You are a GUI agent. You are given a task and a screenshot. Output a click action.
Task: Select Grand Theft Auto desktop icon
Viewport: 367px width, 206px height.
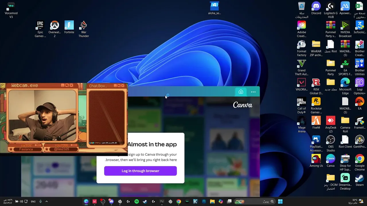[x=302, y=68]
